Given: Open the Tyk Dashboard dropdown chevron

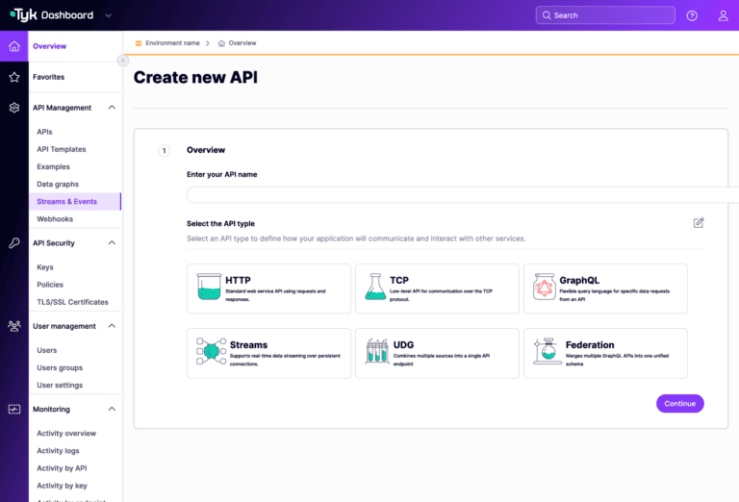Looking at the screenshot, I should coord(108,15).
